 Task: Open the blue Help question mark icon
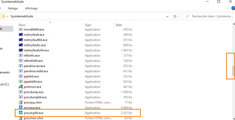[x=233, y=9]
